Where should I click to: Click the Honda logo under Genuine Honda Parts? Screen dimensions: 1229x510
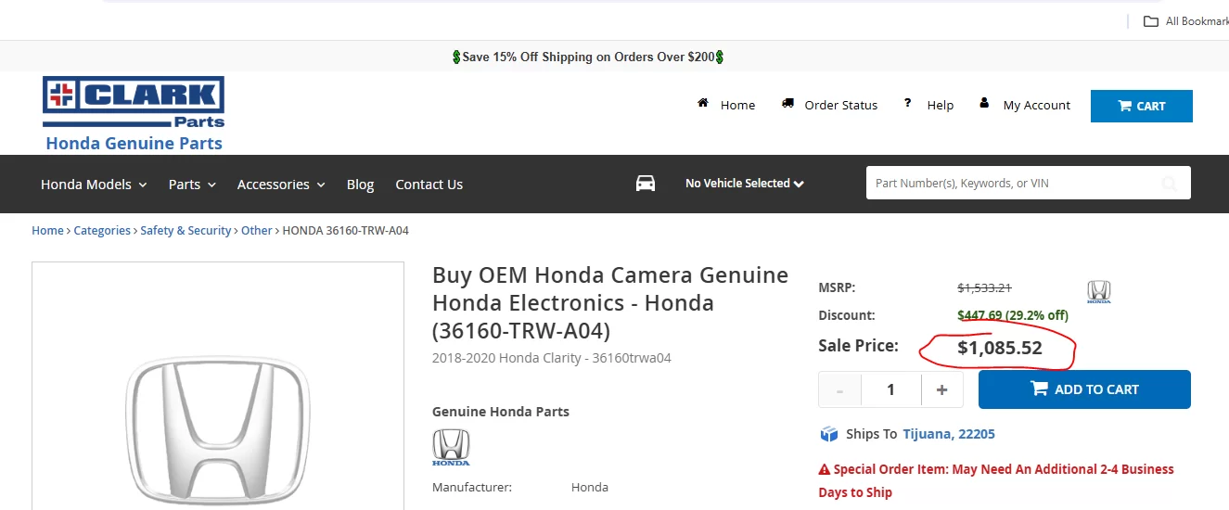(x=451, y=447)
